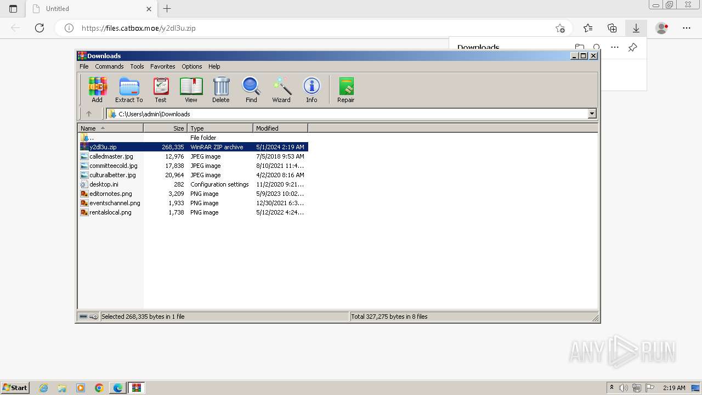Open more options in Downloads panel

coord(615,47)
